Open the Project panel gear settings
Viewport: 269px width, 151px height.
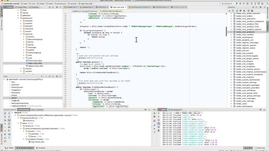click(57, 7)
